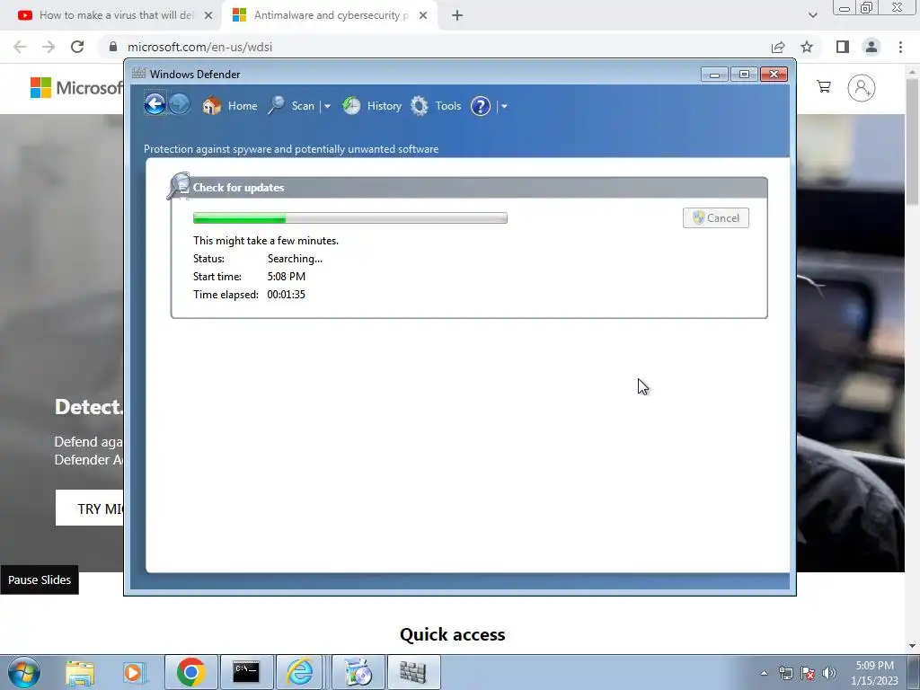Click the Windows Defender taskbar icon
920x690 pixels.
click(413, 672)
